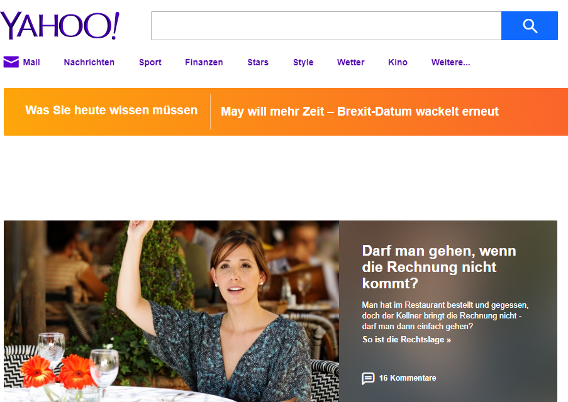Open the Stars section

coord(258,62)
